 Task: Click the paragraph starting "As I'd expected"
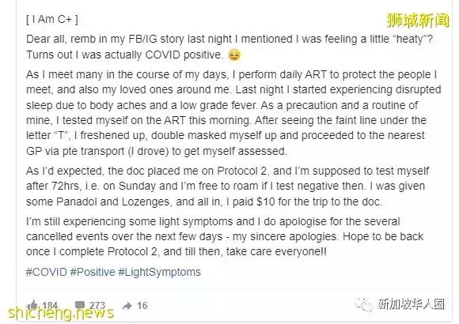(227, 186)
